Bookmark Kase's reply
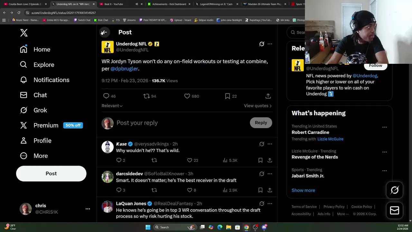Viewport: 412px width, 232px height. click(x=260, y=160)
